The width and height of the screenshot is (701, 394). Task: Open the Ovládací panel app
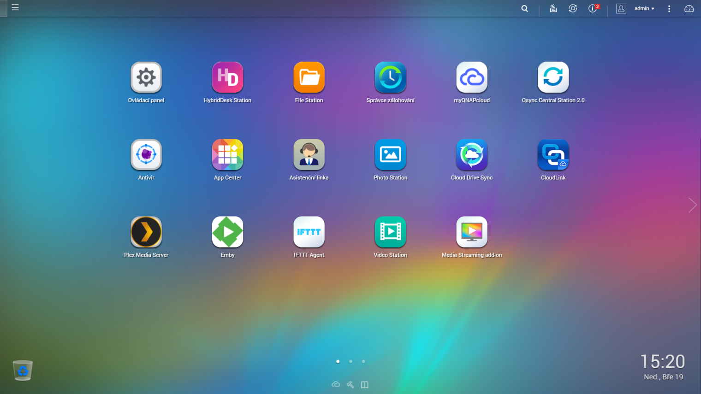click(x=146, y=77)
